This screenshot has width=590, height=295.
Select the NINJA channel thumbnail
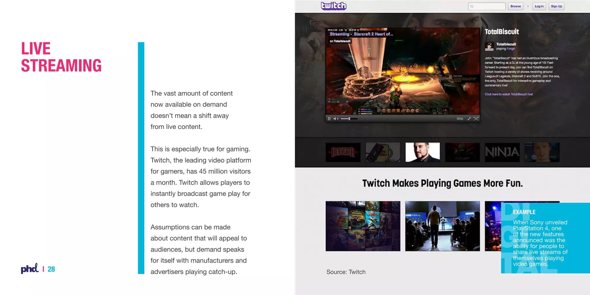click(502, 152)
